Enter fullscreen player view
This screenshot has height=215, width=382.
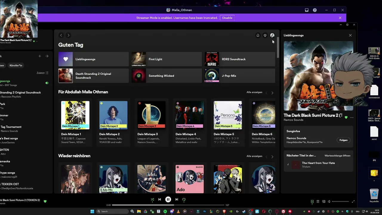click(353, 202)
